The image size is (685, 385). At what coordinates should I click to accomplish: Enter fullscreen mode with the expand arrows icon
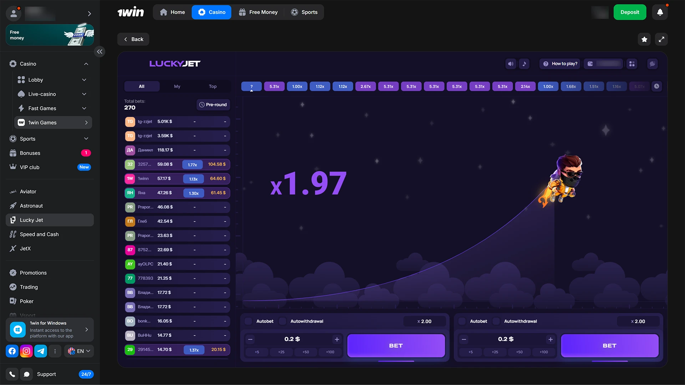pos(661,39)
